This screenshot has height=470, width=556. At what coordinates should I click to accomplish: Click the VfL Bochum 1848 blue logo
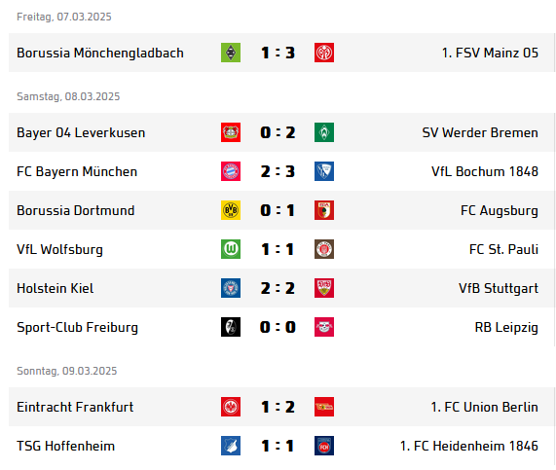323,171
